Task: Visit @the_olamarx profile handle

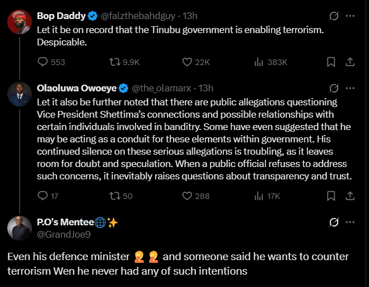Action: click(163, 88)
